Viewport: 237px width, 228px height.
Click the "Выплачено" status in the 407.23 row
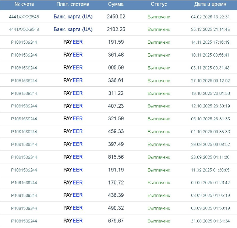pyautogui.click(x=159, y=106)
